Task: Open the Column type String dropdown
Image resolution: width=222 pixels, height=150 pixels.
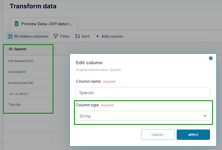Action: point(143,116)
